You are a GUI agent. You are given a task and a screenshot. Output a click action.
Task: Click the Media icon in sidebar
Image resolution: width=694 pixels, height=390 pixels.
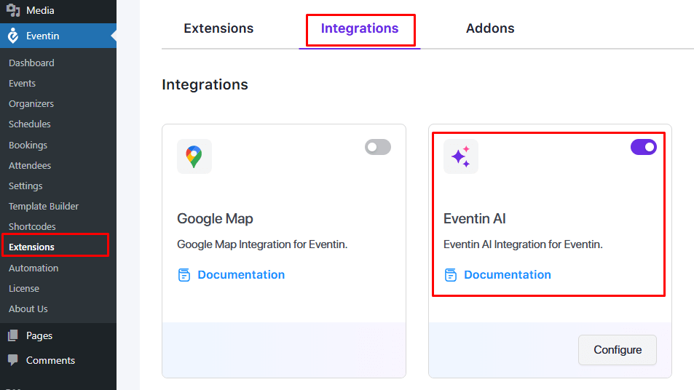[x=13, y=11]
